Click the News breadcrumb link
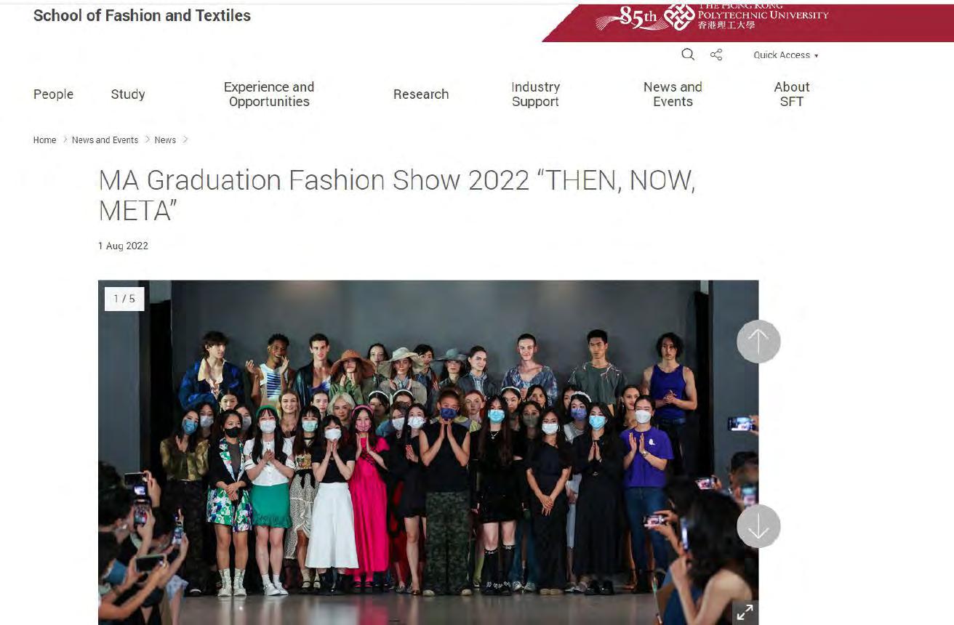The image size is (954, 625). [x=165, y=140]
